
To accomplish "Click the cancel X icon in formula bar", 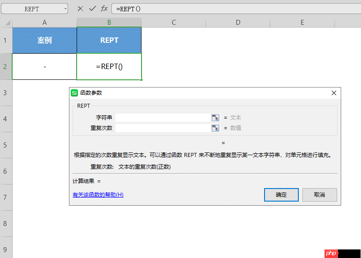I will coord(80,9).
